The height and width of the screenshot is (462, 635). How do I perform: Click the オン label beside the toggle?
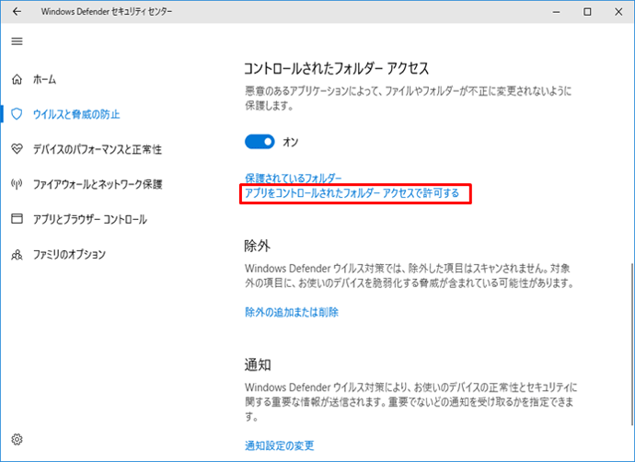click(x=291, y=142)
